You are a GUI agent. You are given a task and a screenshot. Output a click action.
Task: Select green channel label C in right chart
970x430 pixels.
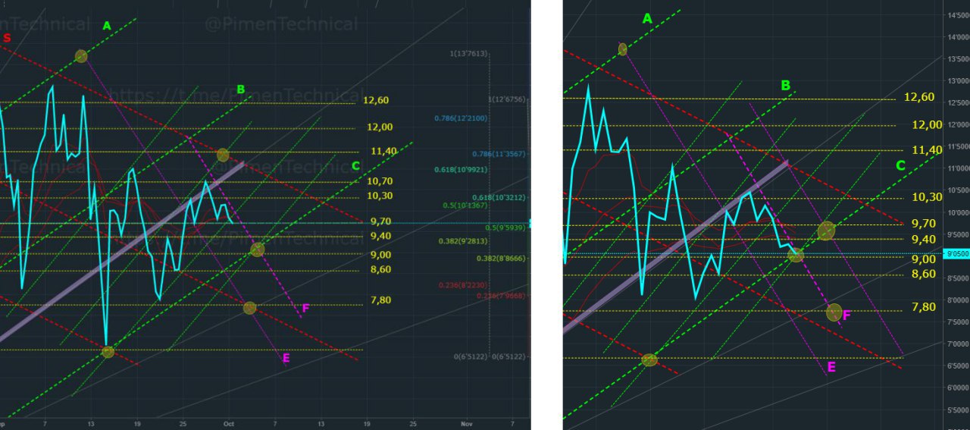click(901, 165)
